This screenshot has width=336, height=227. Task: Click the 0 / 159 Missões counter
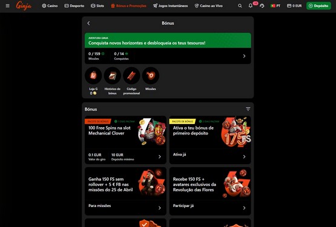pyautogui.click(x=96, y=56)
